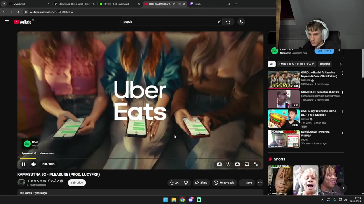
Task: Focus the YouTube search field
Action: pyautogui.click(x=168, y=22)
